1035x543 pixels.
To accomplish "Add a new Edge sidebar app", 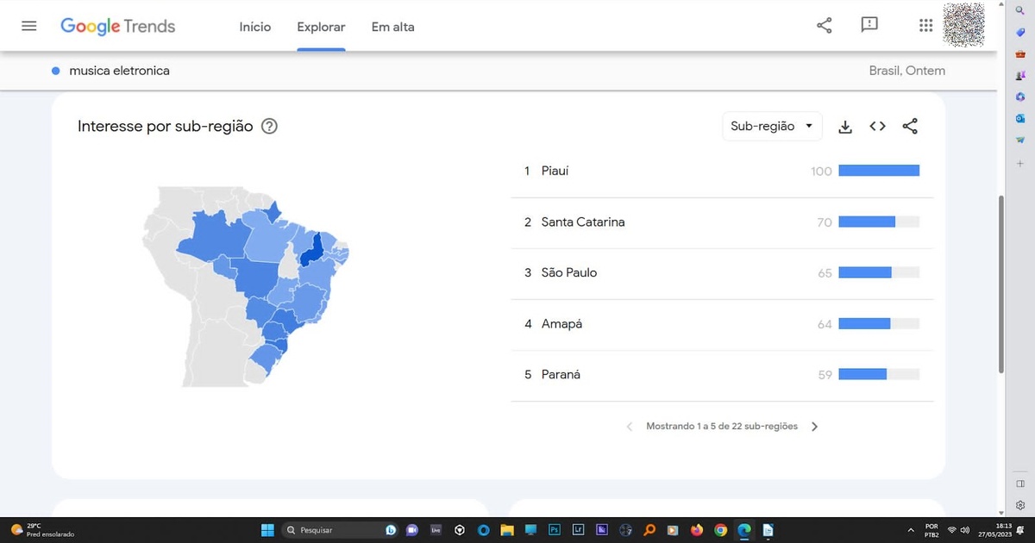I will click(x=1020, y=163).
